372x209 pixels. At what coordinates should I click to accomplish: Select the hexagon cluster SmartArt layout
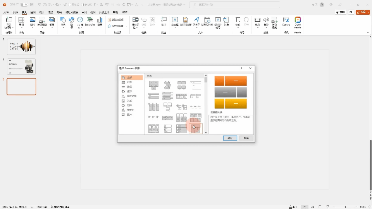(x=168, y=85)
